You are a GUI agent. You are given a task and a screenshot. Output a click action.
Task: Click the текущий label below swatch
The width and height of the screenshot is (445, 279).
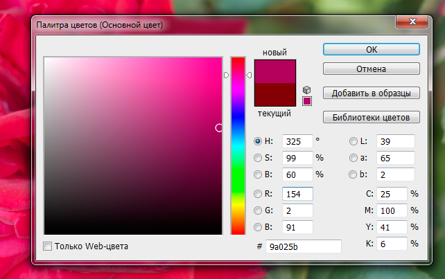pos(274,114)
